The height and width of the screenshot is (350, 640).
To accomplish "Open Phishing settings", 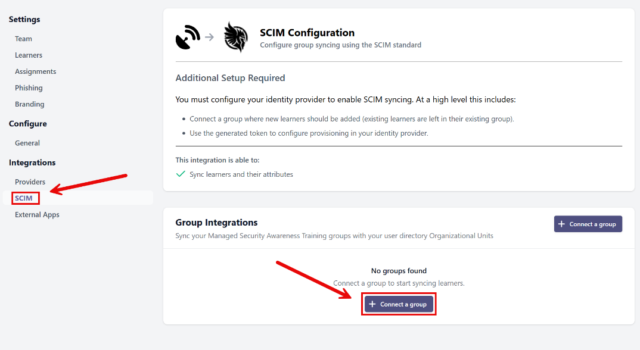I will pyautogui.click(x=27, y=87).
